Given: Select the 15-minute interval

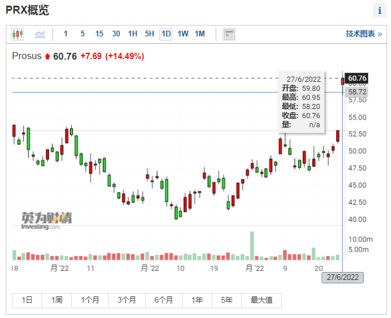Looking at the screenshot, I should point(99,34).
